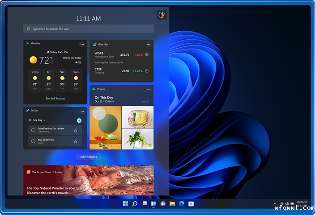Open Microsoft Edge from the taskbar
This screenshot has height=215, width=315.
pos(182,204)
